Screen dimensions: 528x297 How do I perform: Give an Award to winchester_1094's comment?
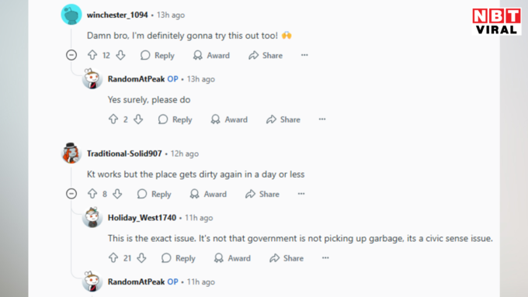click(211, 55)
